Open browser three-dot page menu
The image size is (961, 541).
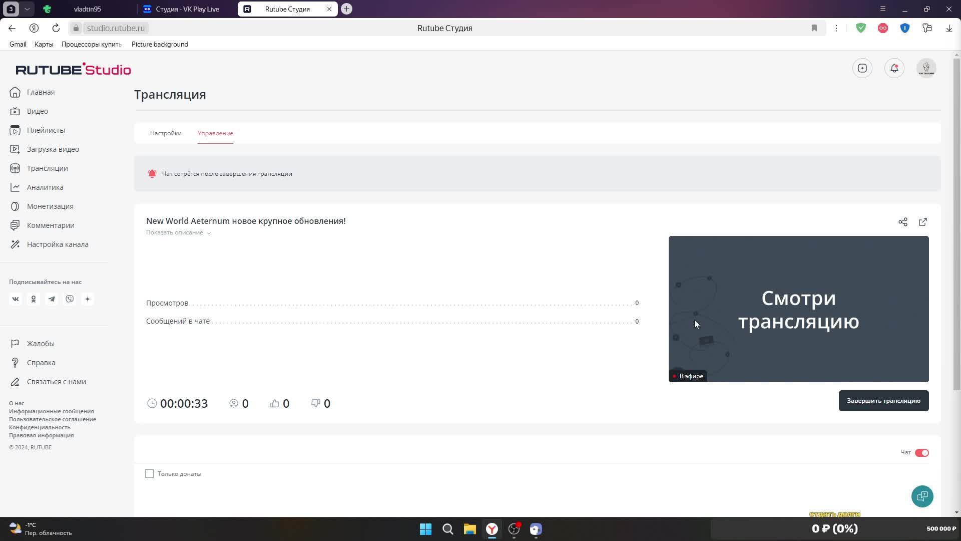(x=836, y=28)
